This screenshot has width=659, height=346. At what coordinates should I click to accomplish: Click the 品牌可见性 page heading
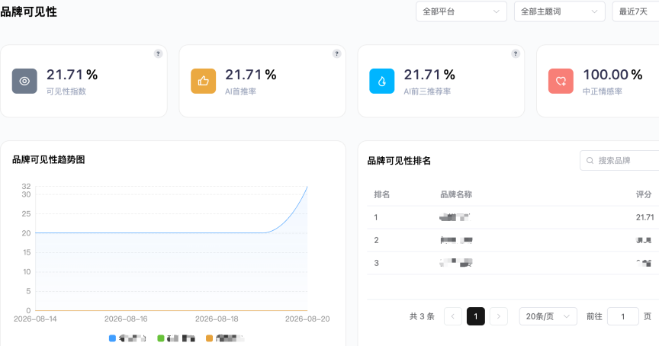[28, 11]
